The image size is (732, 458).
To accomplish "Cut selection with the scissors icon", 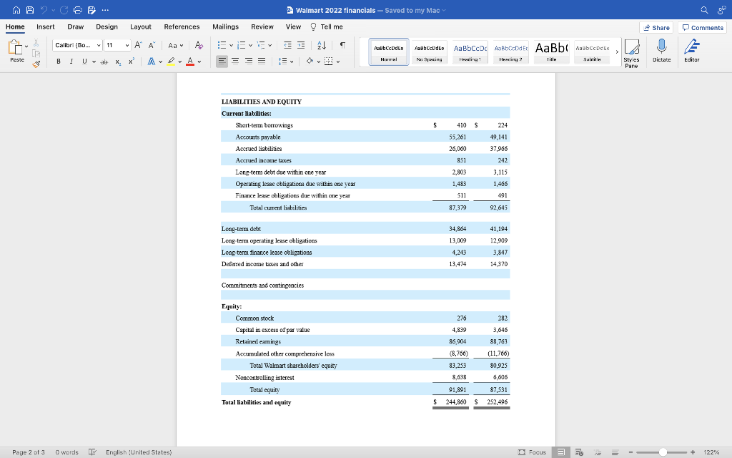I will [x=36, y=43].
